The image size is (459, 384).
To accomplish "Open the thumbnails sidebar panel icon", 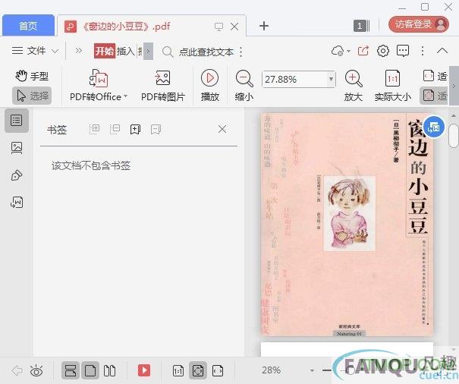I will click(17, 148).
